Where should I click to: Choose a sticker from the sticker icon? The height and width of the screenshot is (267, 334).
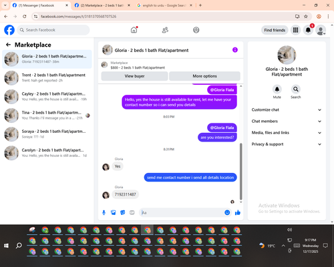pos(123,213)
